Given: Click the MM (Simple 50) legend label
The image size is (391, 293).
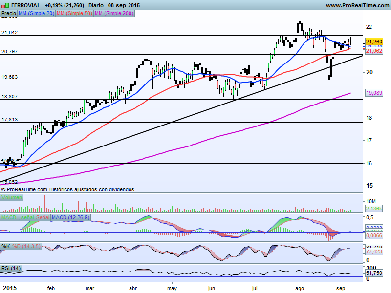Looking at the screenshot, I should 74,14.
